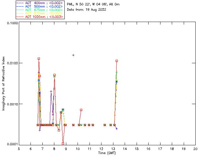The width and height of the screenshot is (201, 161).
Task: Click the 0.0001 y-axis tick label
Action: tap(12, 144)
